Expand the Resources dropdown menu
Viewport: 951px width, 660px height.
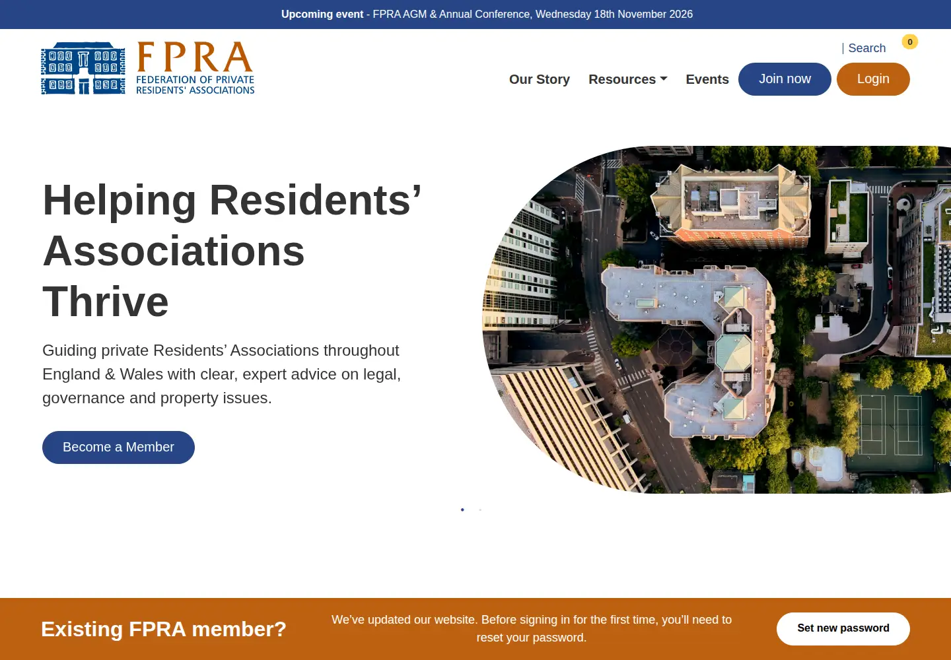628,79
